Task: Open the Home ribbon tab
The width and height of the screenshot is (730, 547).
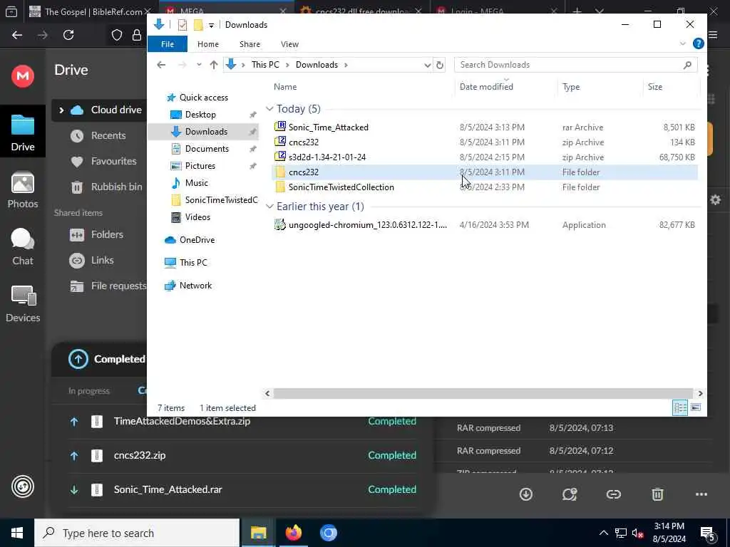Action: [x=208, y=44]
